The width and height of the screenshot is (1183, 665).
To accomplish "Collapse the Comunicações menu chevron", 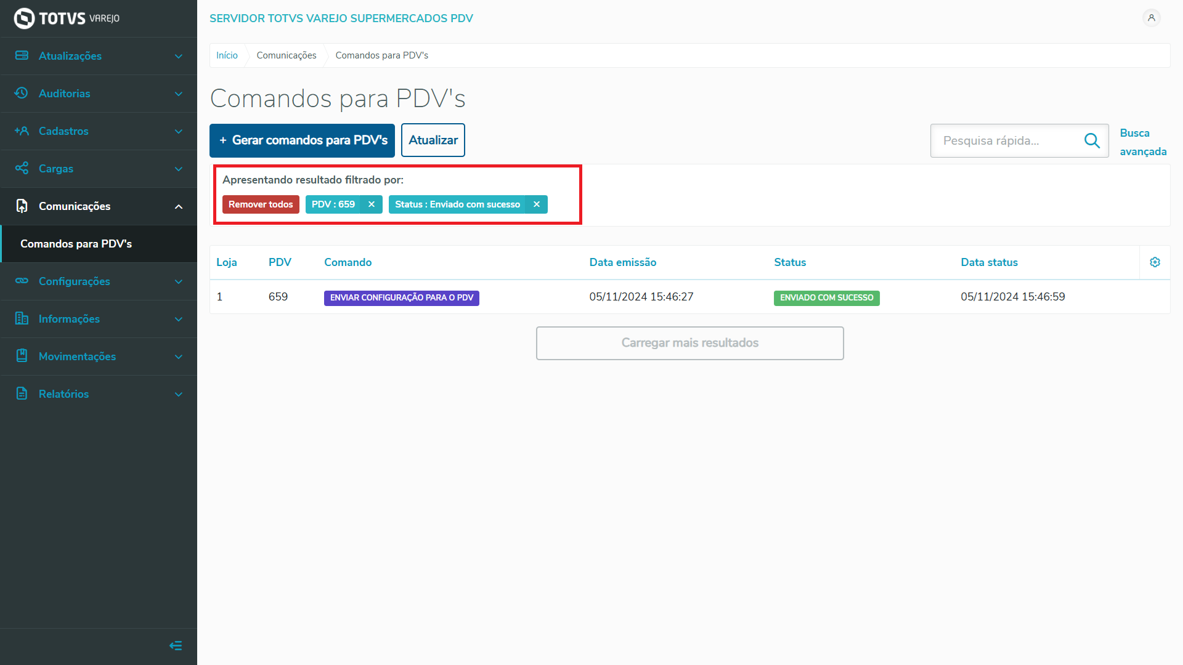I will [x=179, y=206].
